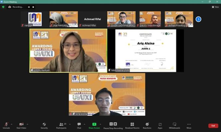Click the green encryption shield icon
221x132 pixels.
pos(3,7)
